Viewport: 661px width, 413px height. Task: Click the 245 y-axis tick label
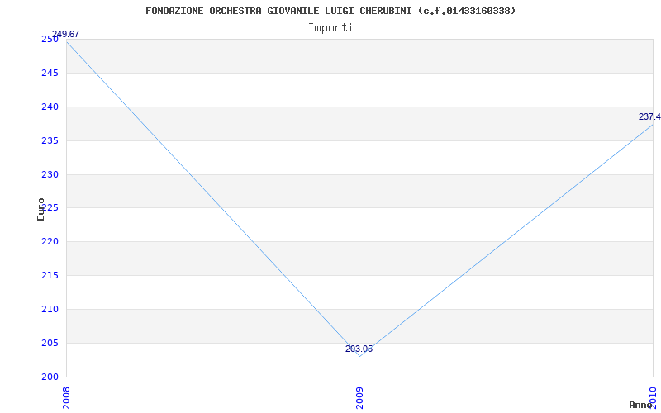pos(50,74)
